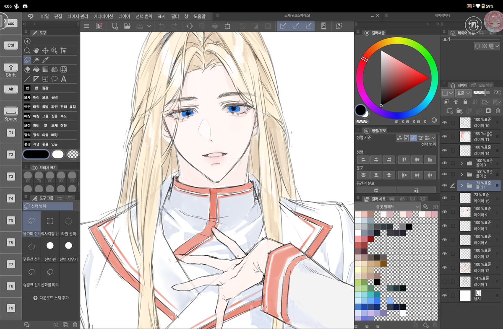Click 다운로드 소재 추가 button
The height and width of the screenshot is (329, 503).
coord(51,298)
